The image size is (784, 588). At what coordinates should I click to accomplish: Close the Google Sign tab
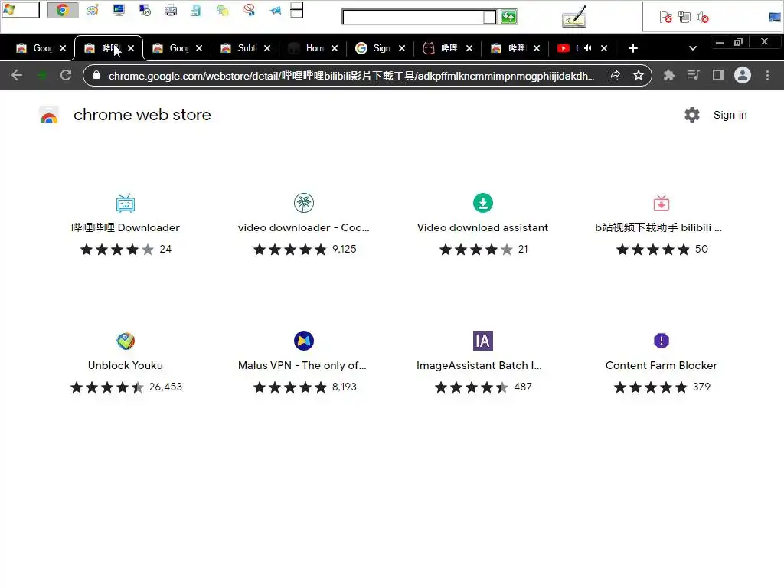click(x=402, y=48)
